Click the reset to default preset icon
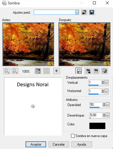 (84, 12)
